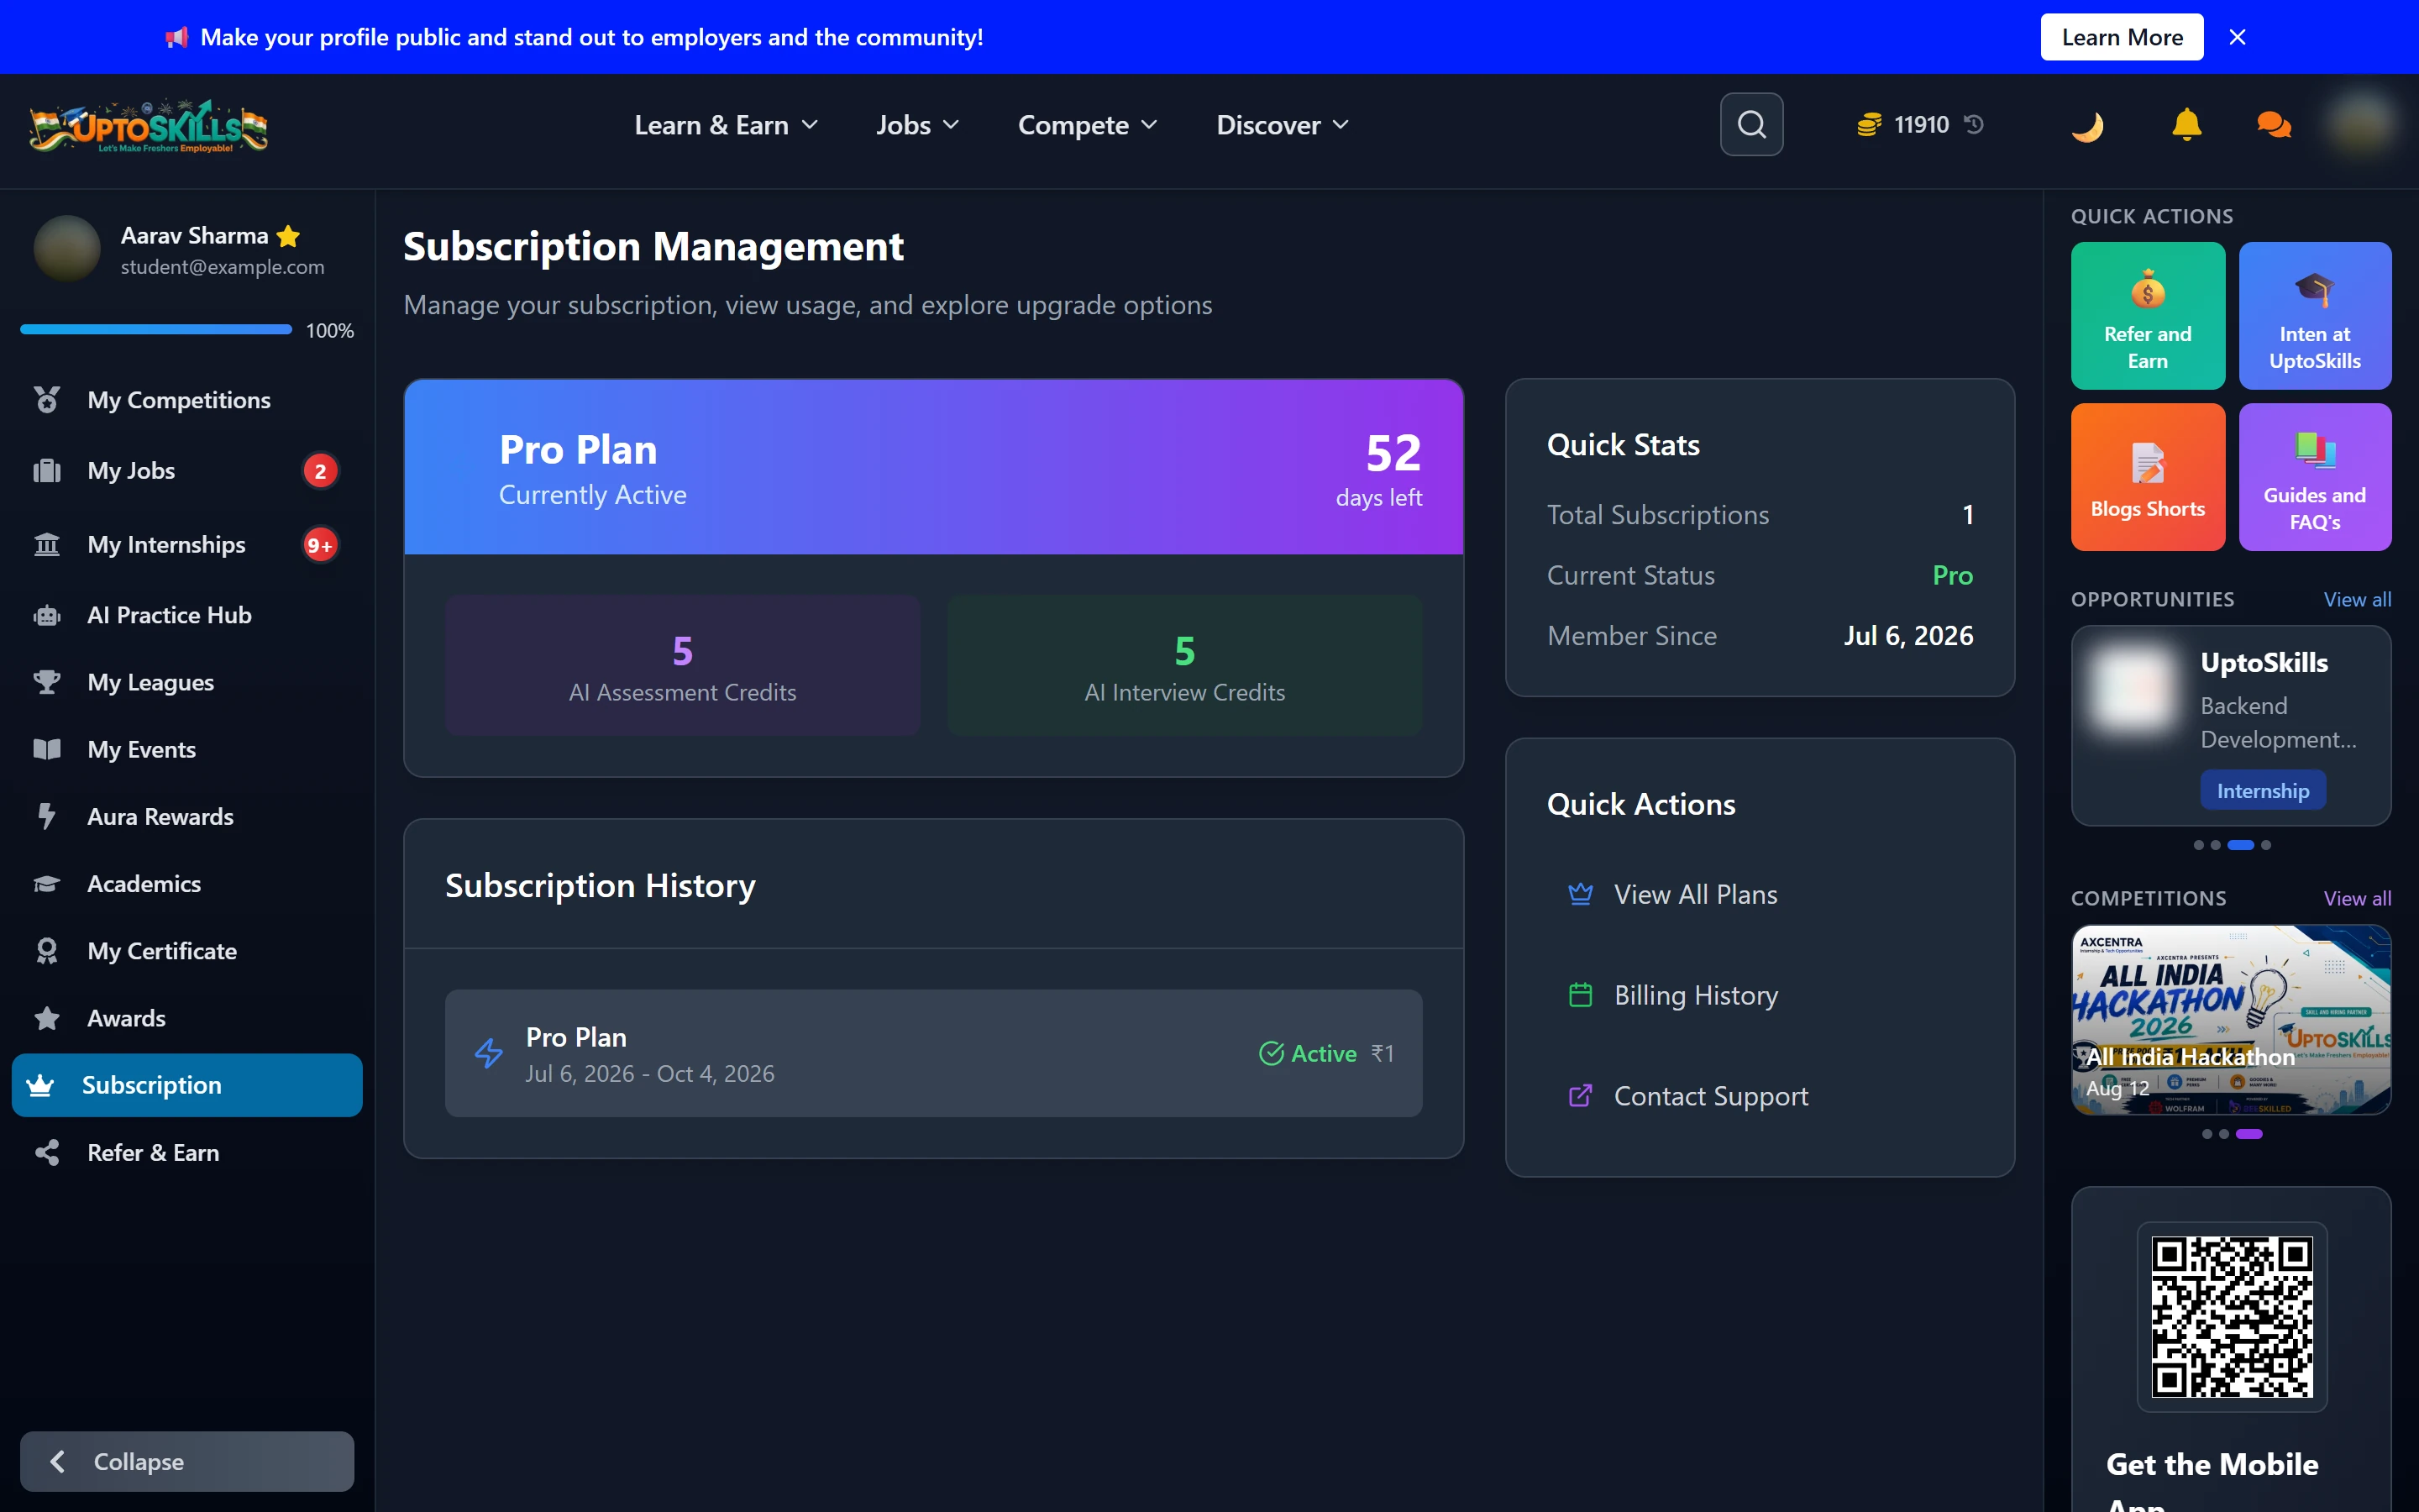Image resolution: width=2419 pixels, height=1512 pixels.
Task: Open the UptoSkills Backend Development card
Action: (x=2231, y=725)
